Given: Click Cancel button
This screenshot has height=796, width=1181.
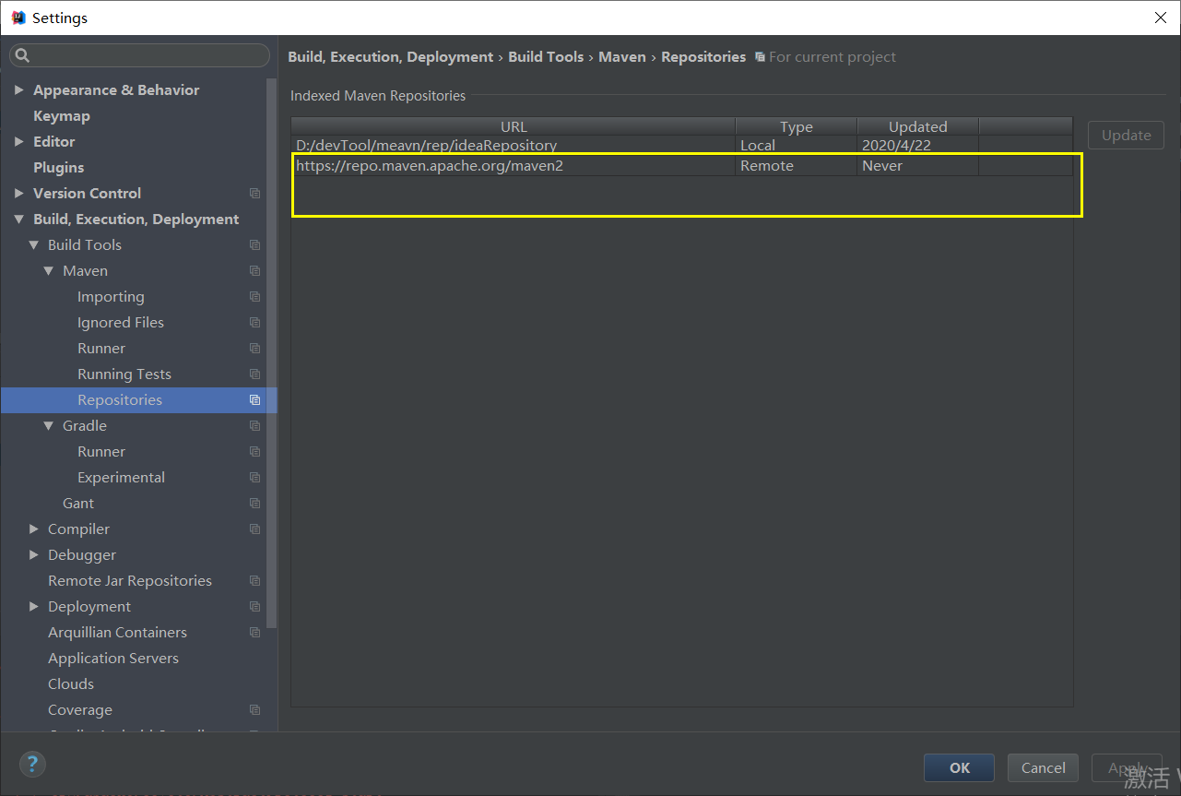Looking at the screenshot, I should coord(1044,767).
